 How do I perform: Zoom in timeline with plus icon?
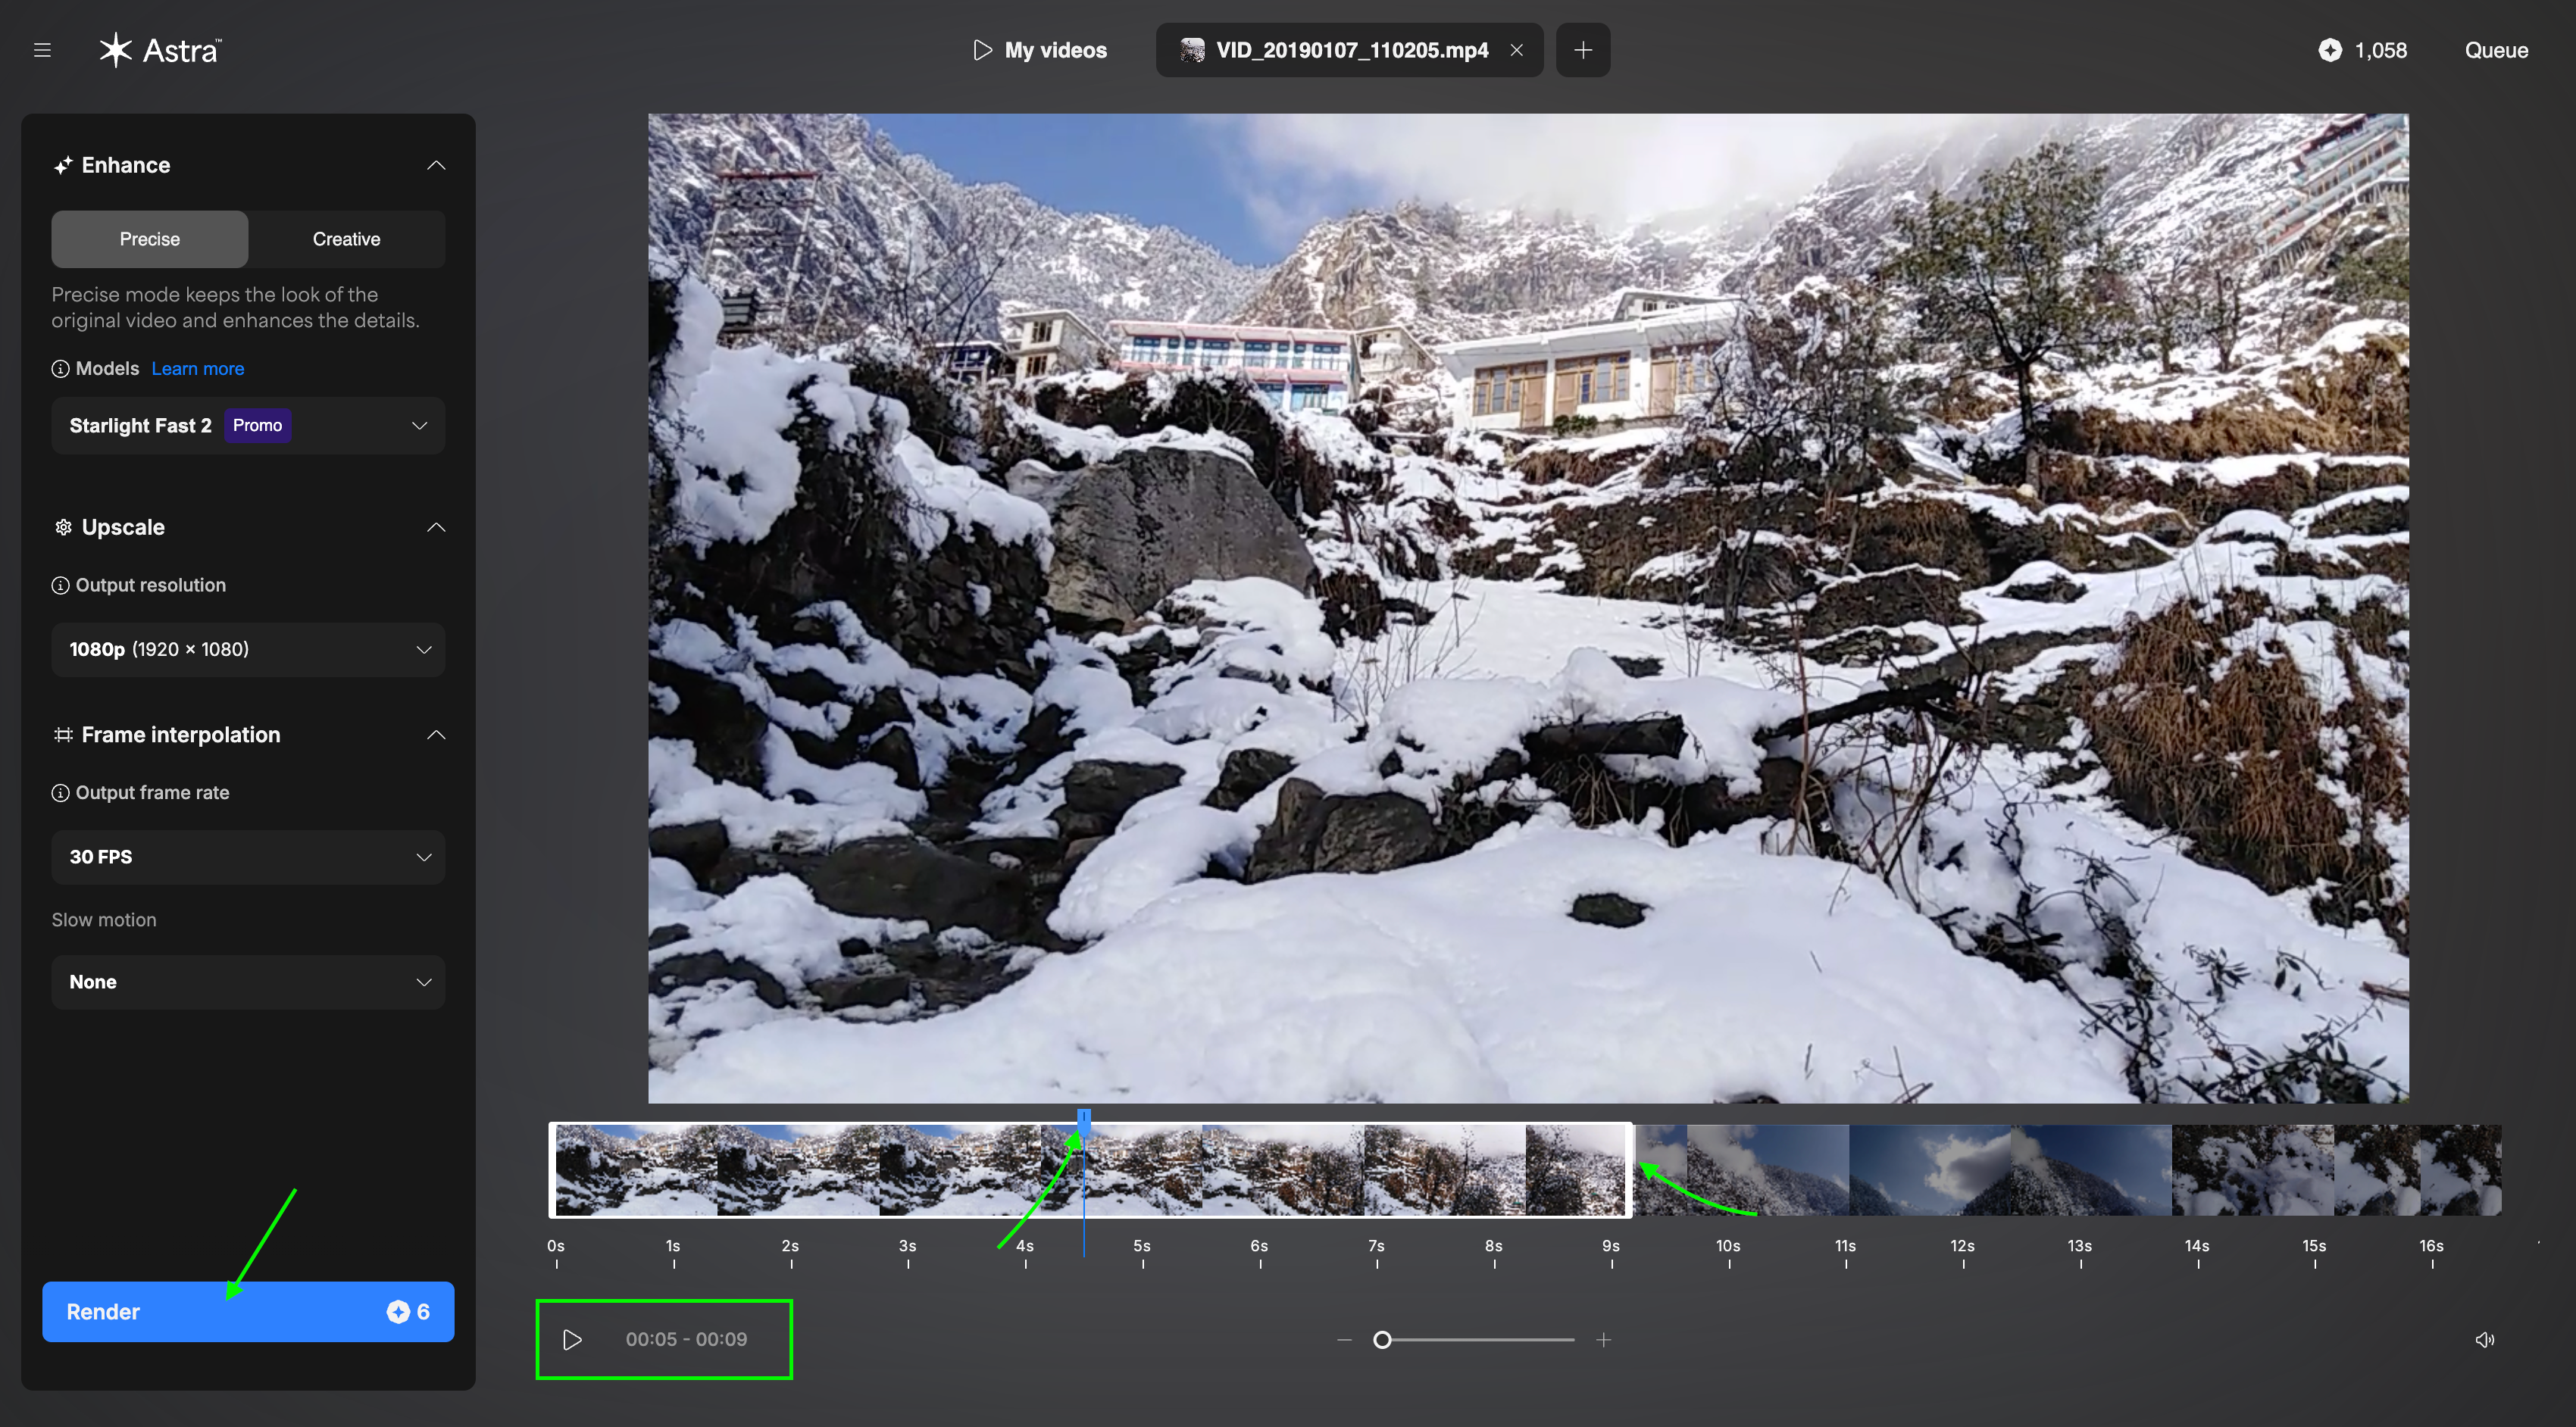(1603, 1339)
